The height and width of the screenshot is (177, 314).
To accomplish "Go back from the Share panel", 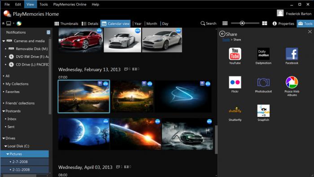I will (222, 34).
